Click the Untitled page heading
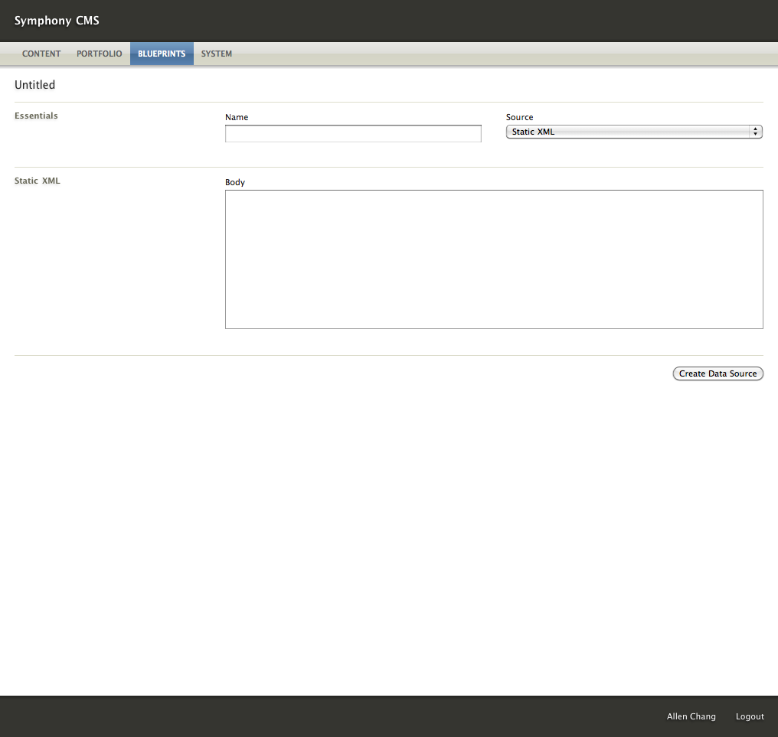Screen dimensions: 778x737 34,85
